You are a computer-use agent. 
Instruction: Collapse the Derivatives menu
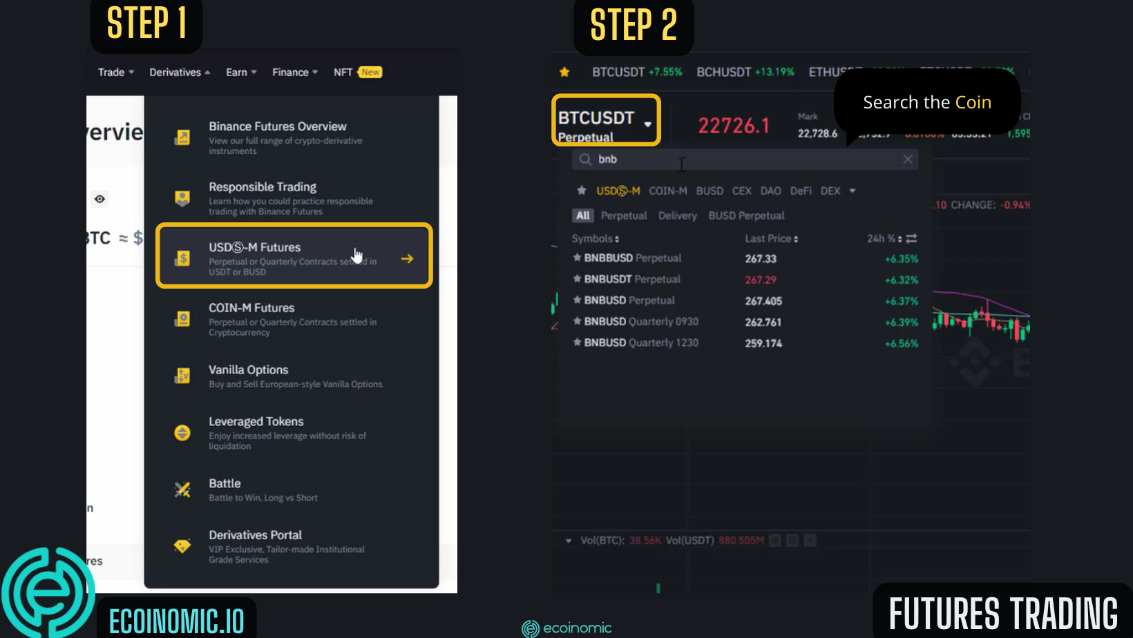click(180, 72)
